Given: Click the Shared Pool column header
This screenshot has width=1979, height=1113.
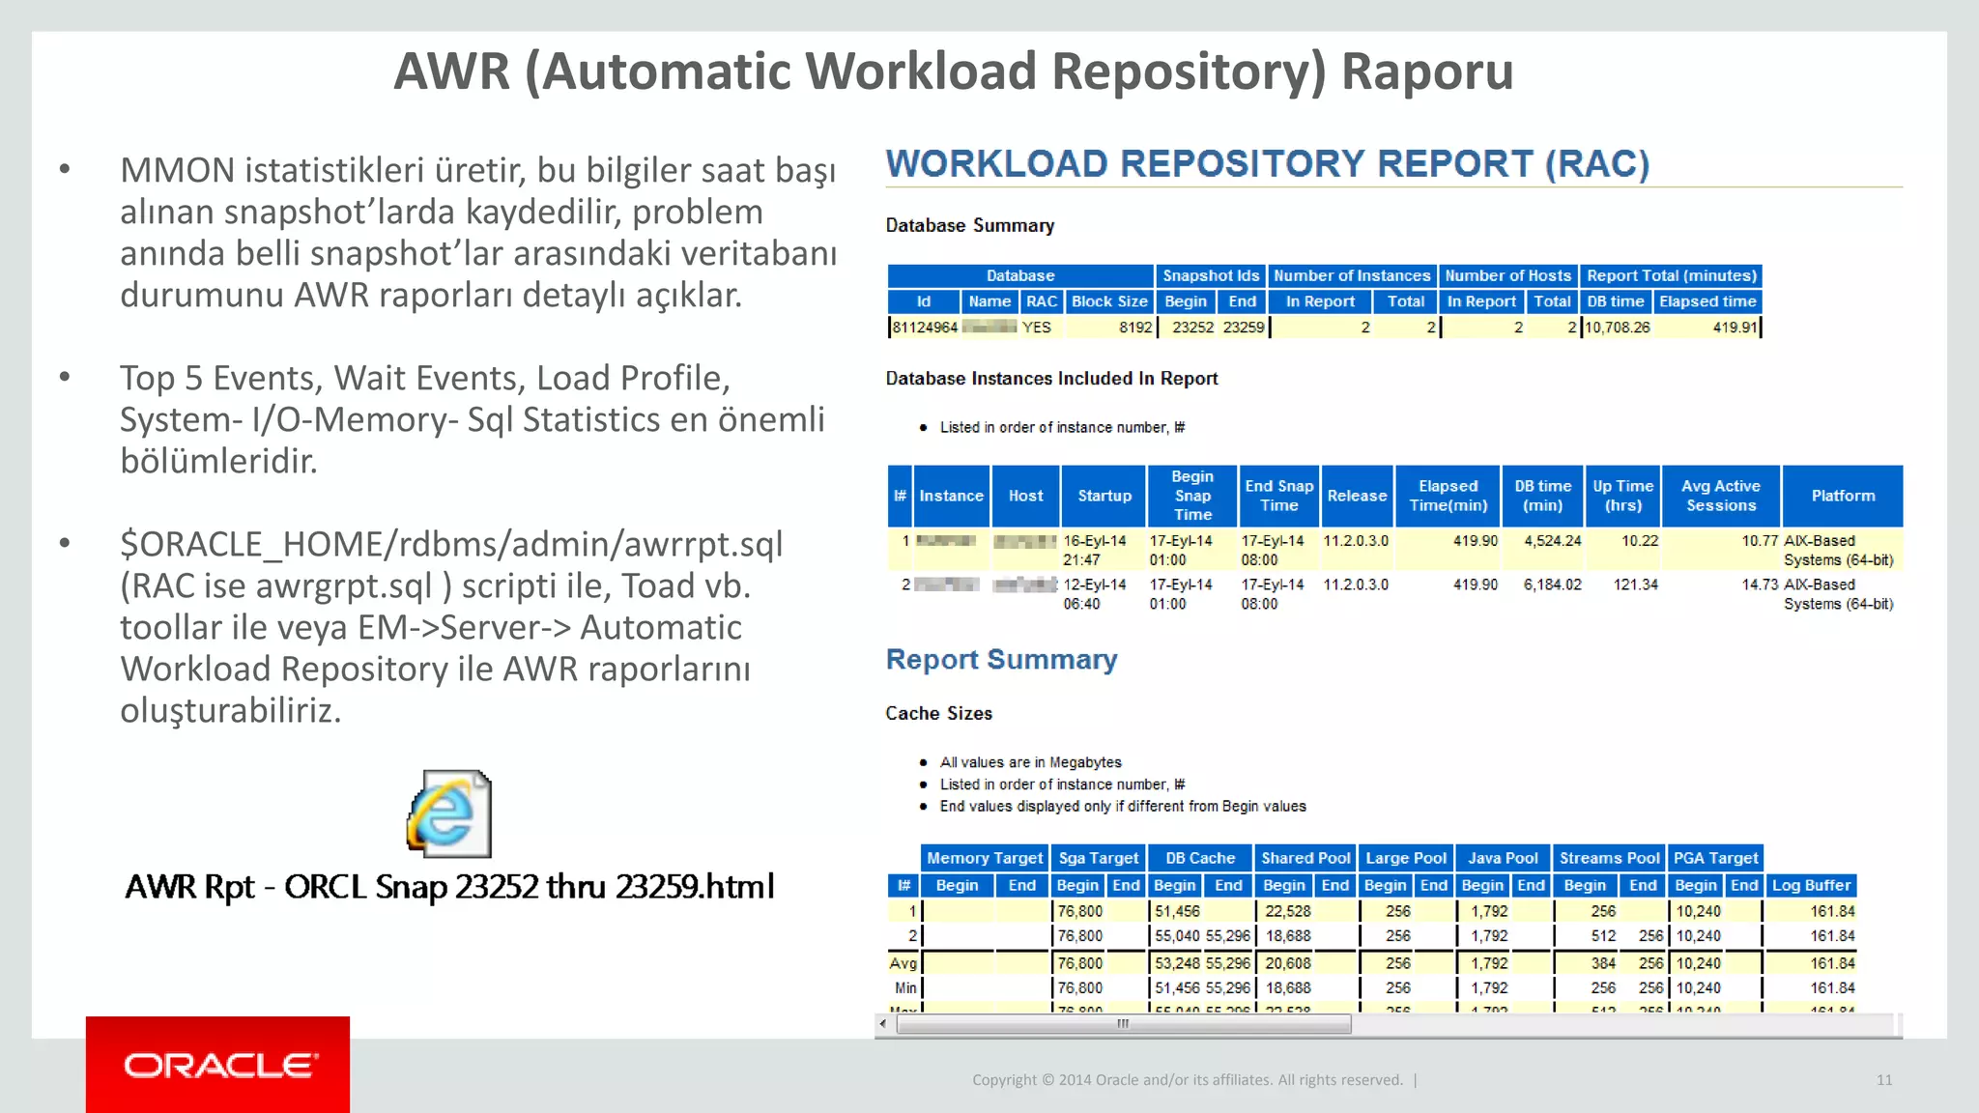Looking at the screenshot, I should pos(1305,858).
